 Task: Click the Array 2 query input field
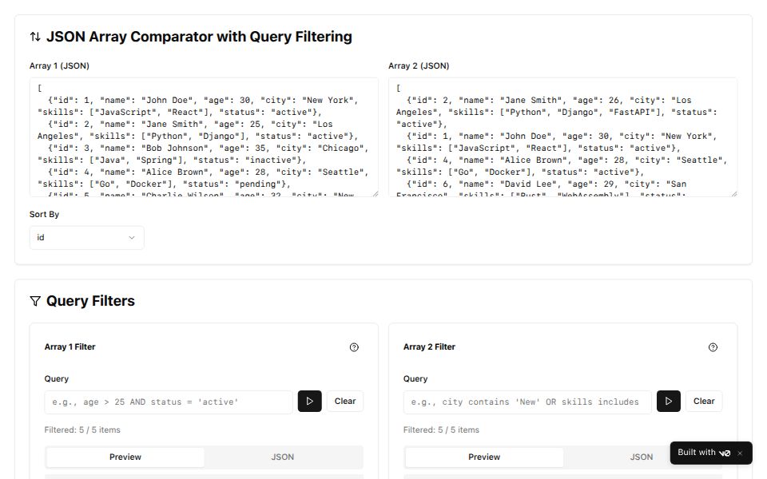tap(527, 402)
